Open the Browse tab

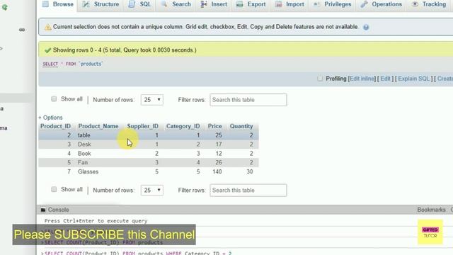coord(58,4)
